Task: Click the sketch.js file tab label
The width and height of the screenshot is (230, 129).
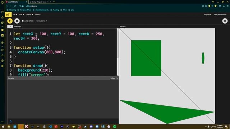Action: pyautogui.click(x=18, y=27)
